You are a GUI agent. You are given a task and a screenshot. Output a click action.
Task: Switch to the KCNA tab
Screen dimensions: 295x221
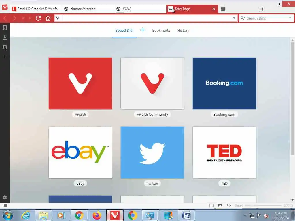[140, 9]
